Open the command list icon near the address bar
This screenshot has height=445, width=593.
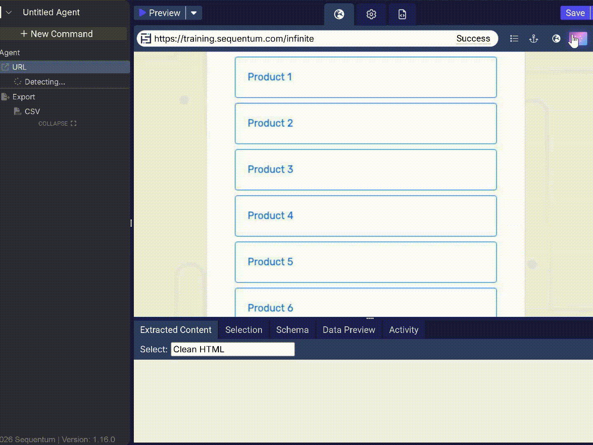514,38
